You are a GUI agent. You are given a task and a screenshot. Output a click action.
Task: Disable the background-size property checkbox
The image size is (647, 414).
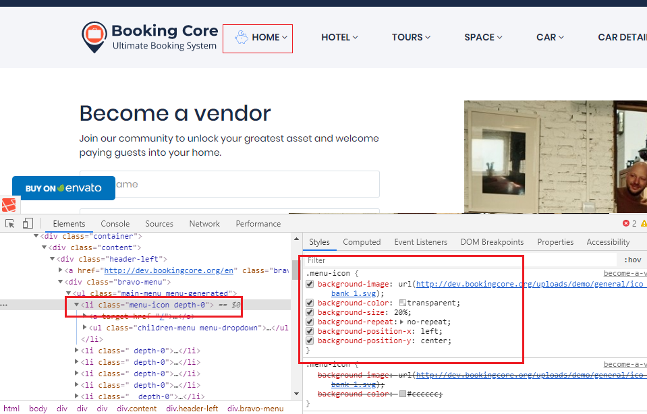tap(310, 313)
